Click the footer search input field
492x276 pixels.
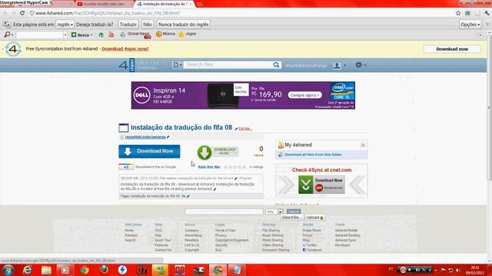click(224, 212)
